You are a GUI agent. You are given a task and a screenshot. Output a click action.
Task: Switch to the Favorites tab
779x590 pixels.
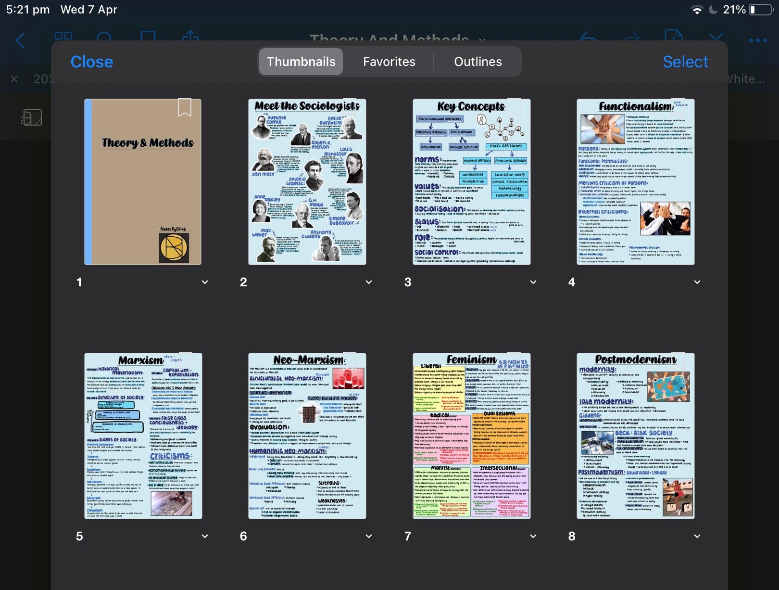(389, 62)
